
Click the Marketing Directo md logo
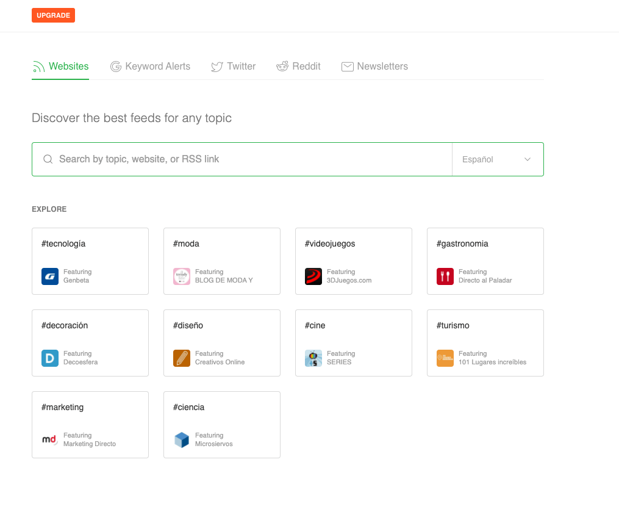50,439
